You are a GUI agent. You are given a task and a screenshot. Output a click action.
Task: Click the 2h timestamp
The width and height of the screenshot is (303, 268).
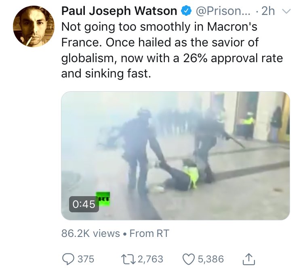click(x=268, y=11)
